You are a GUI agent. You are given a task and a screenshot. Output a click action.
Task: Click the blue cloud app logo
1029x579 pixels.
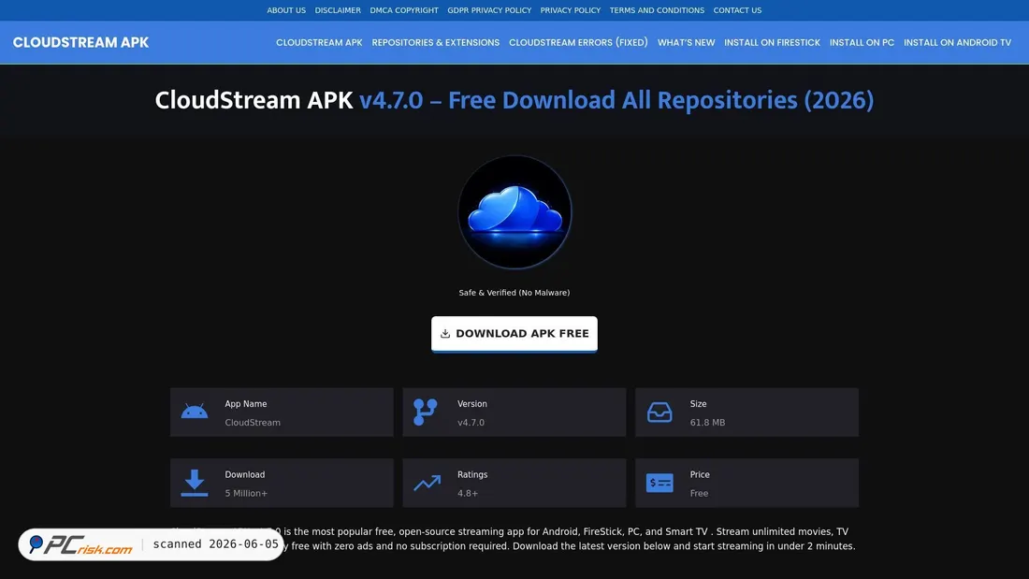514,212
